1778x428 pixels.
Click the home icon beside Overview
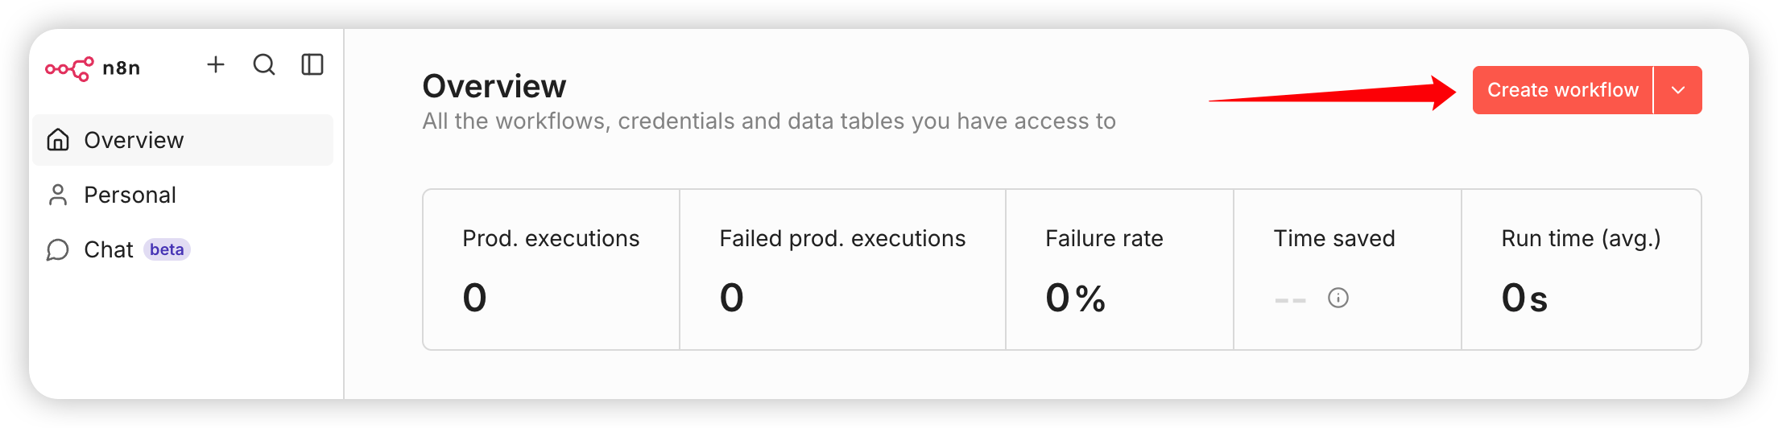tap(58, 140)
